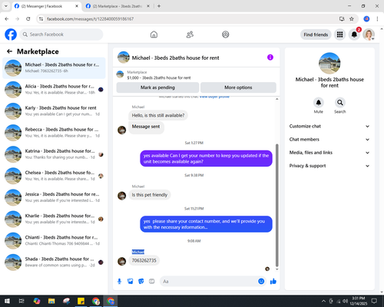Open Alicia conversation in list

click(x=54, y=89)
